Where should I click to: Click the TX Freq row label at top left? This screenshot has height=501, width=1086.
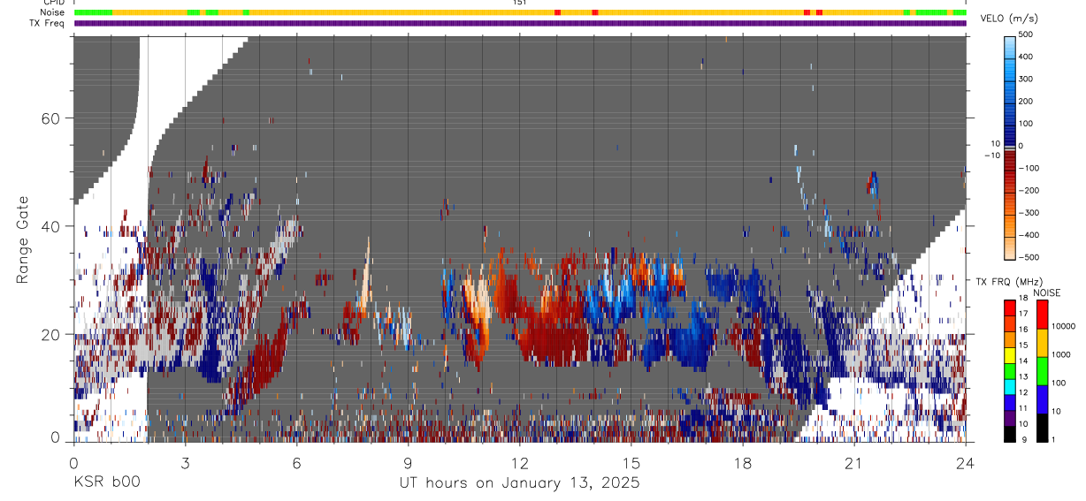(49, 23)
